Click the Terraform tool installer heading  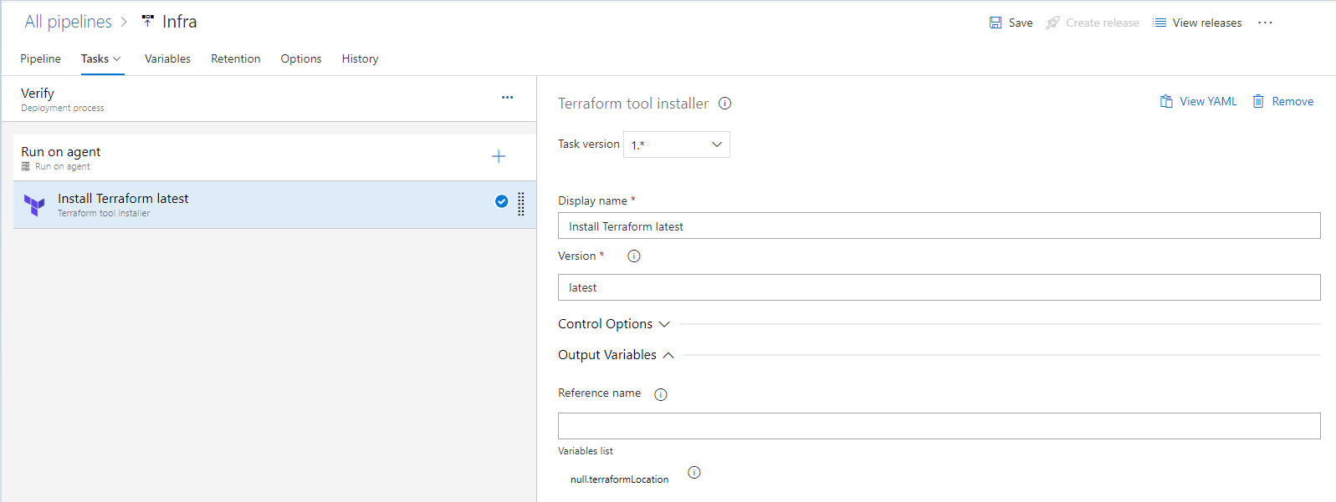(633, 104)
